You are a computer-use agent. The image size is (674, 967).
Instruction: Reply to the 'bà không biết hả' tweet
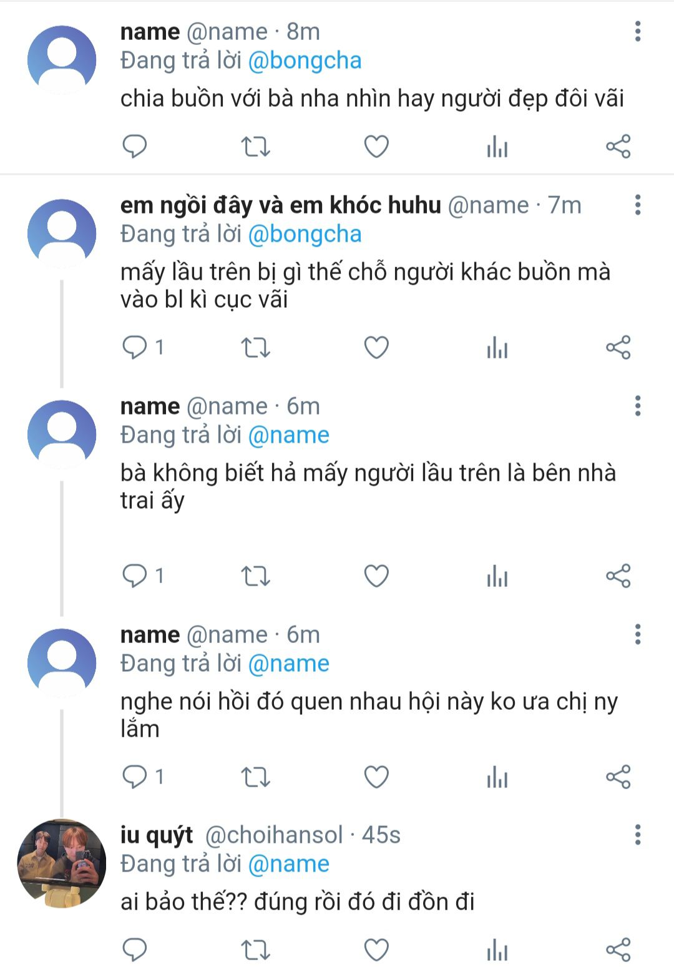pyautogui.click(x=134, y=576)
